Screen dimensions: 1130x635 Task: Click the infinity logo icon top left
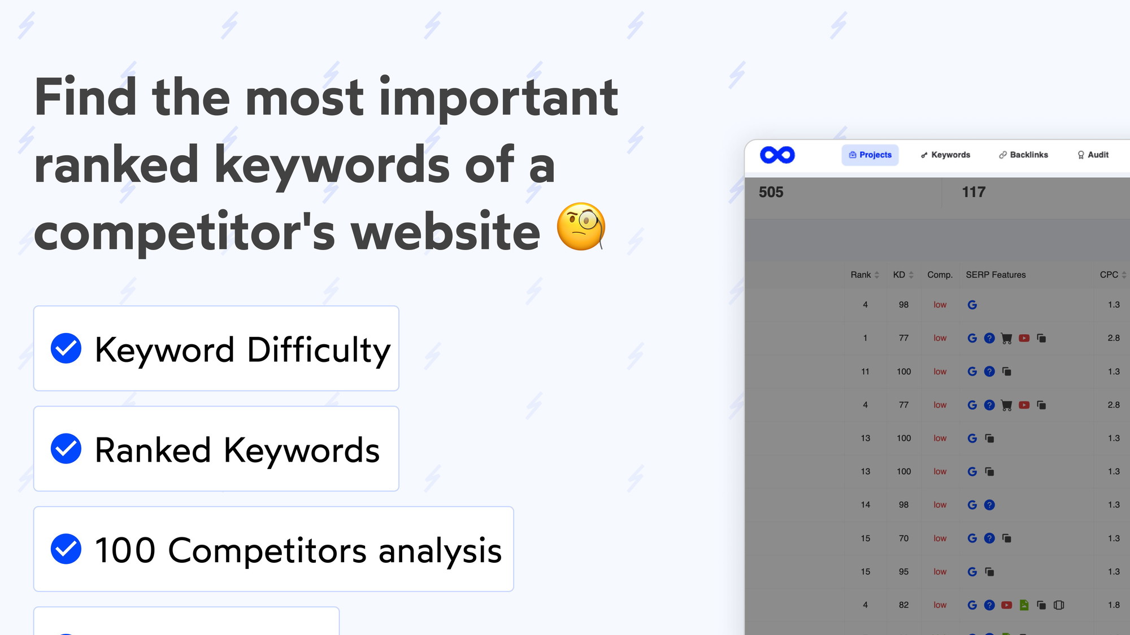(777, 155)
